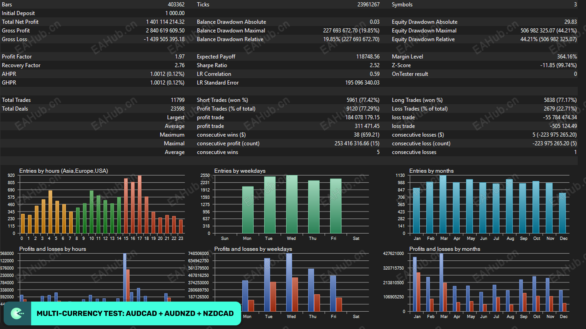Click the multi-currency test banner text
The image size is (586, 329).
(x=135, y=313)
